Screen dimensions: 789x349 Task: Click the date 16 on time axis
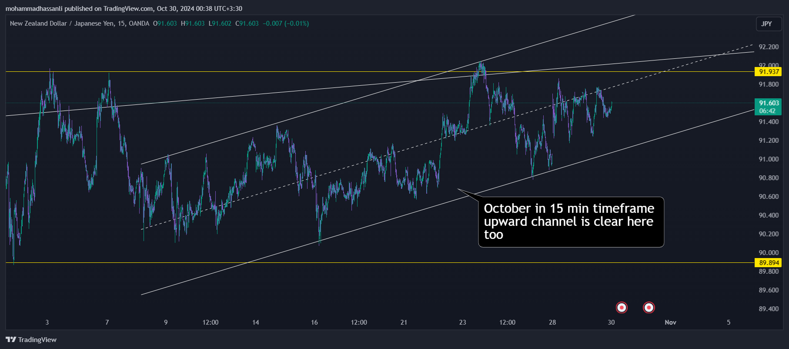(314, 322)
